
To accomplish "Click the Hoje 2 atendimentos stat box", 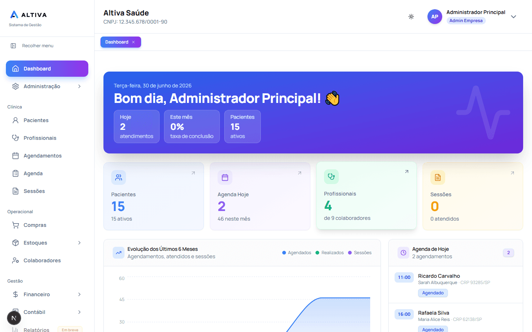I will coord(137,127).
